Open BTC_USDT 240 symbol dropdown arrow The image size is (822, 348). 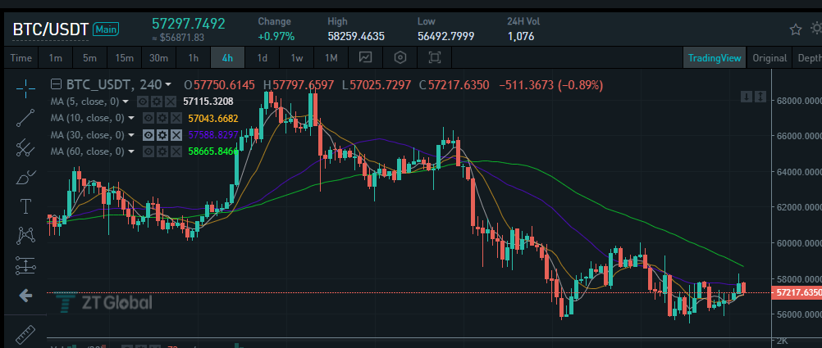coord(167,85)
